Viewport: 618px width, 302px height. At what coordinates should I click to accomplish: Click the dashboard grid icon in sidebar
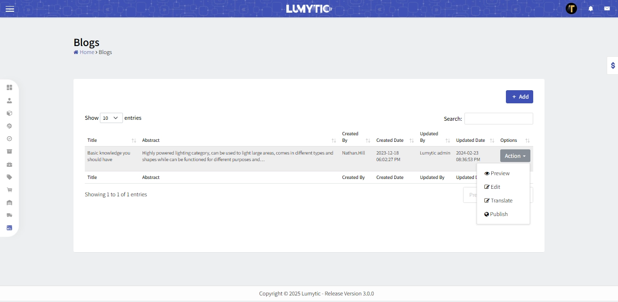(9, 87)
